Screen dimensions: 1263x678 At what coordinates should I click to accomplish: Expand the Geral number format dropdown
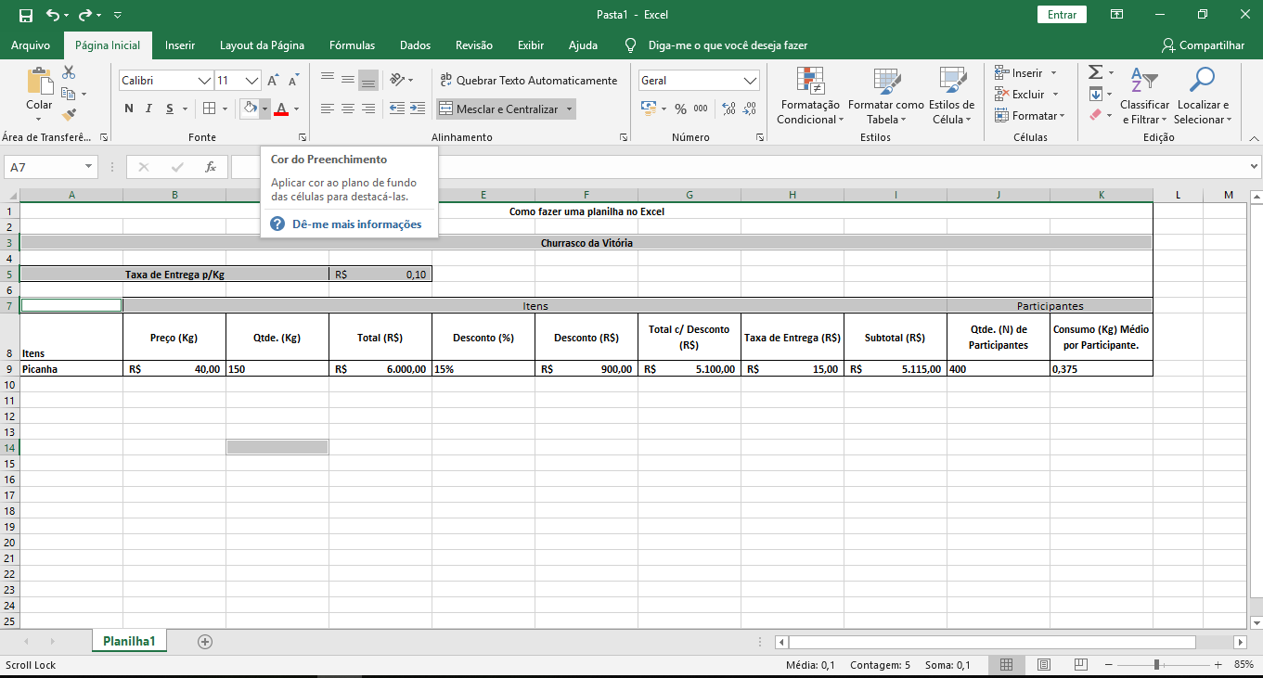pyautogui.click(x=750, y=81)
